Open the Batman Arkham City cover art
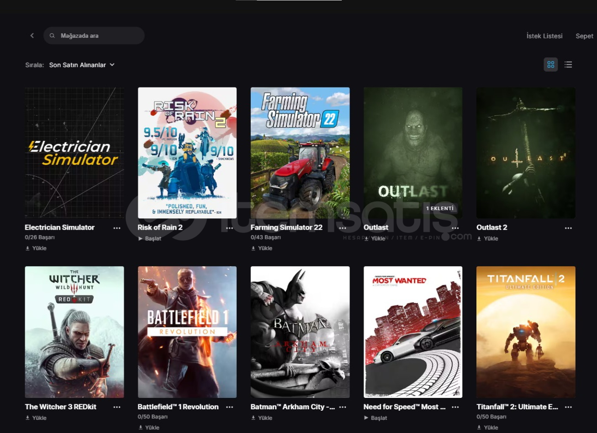This screenshot has height=433, width=597. click(x=300, y=332)
